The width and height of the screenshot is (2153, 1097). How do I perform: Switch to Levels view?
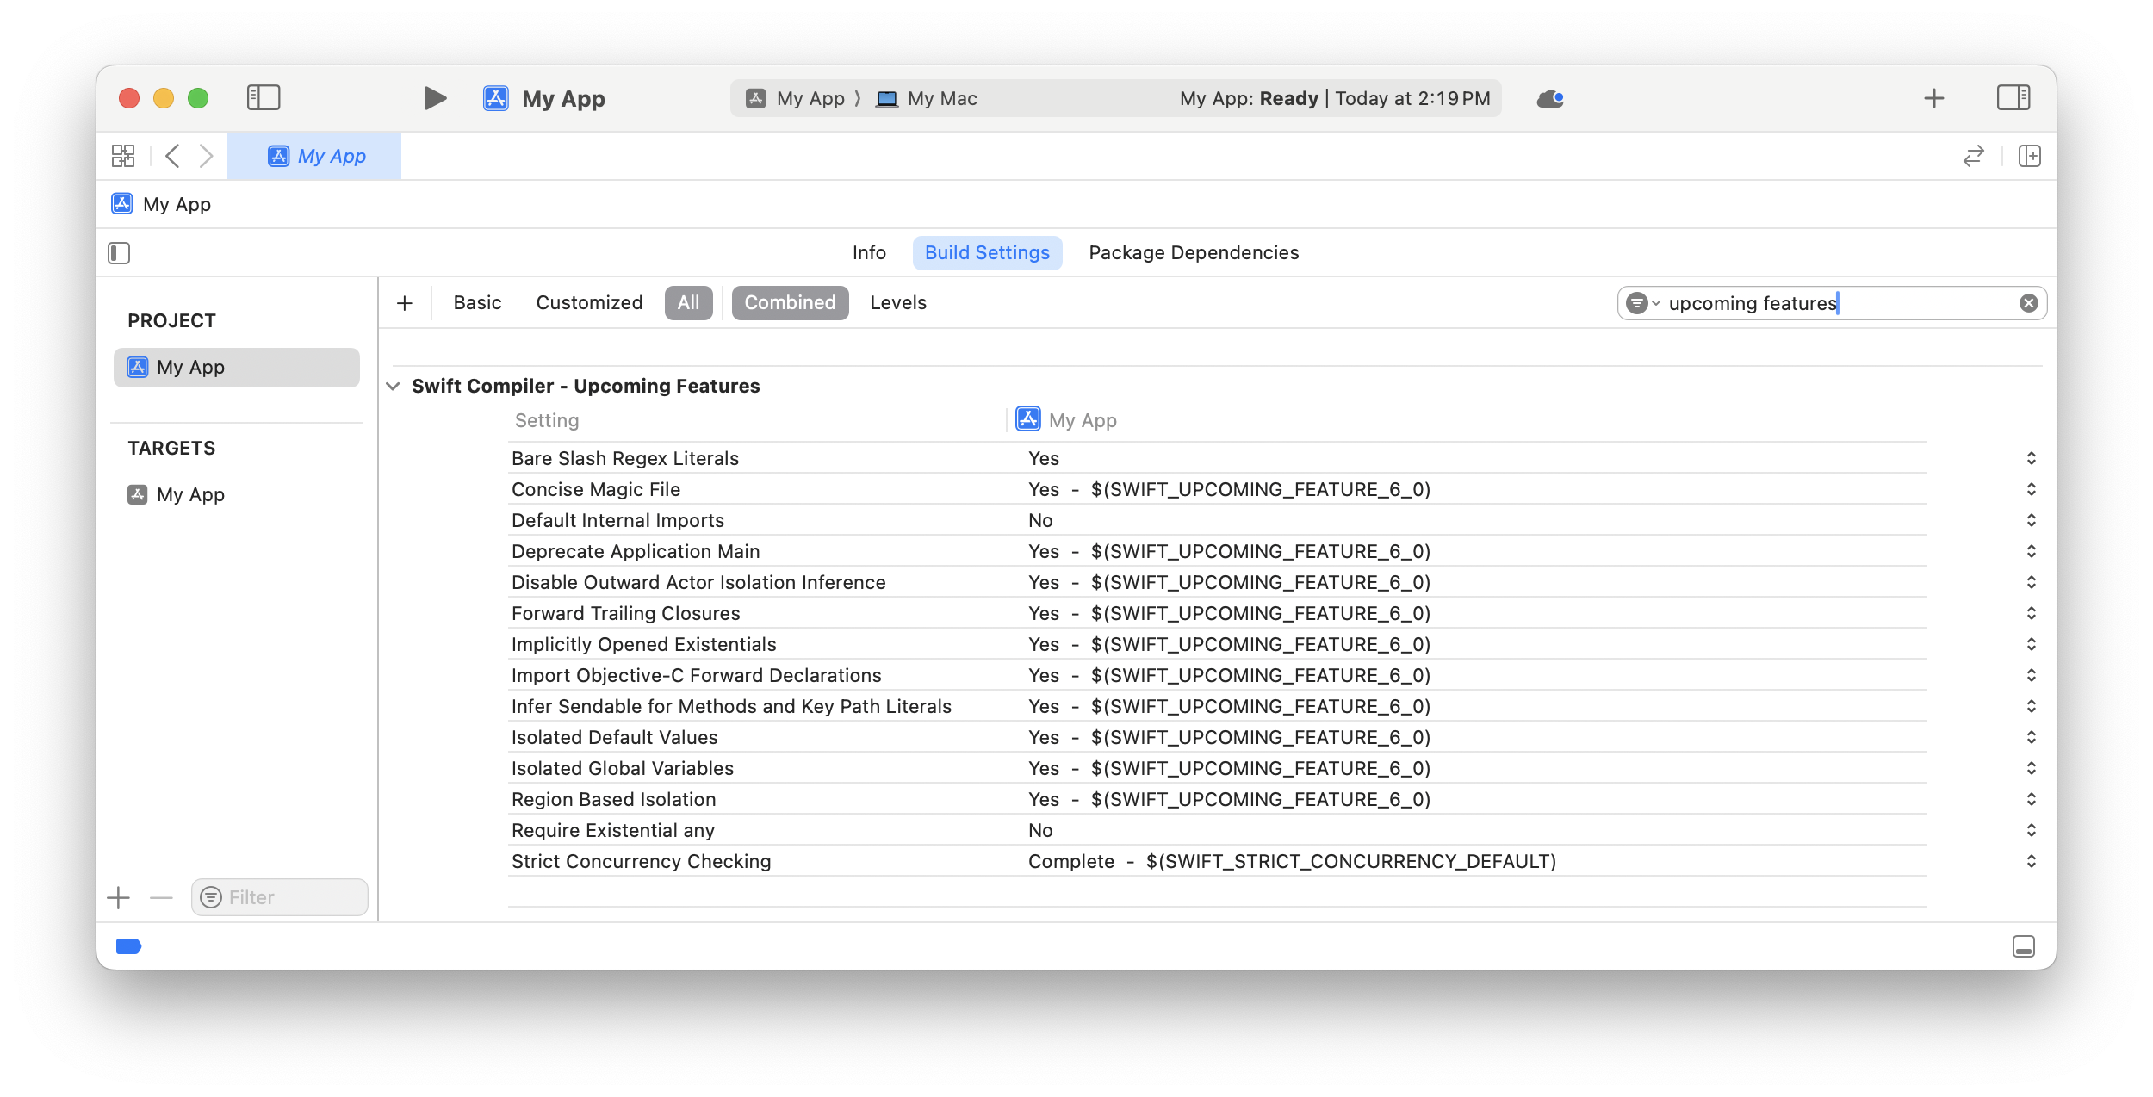coord(897,303)
